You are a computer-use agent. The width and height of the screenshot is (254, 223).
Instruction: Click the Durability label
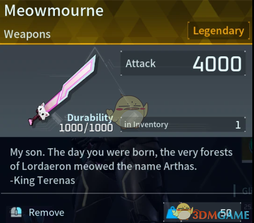90,118
